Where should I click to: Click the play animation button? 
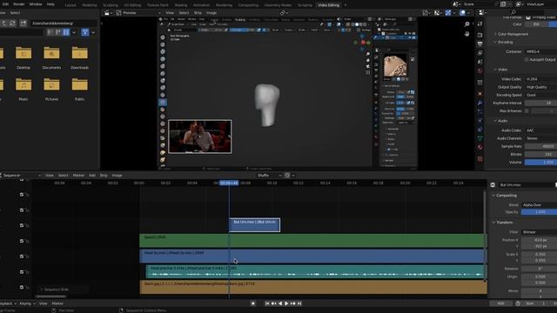point(286,303)
